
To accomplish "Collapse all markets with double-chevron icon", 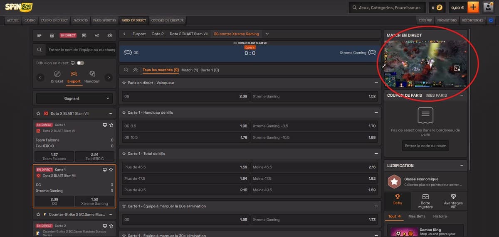I will click(135, 70).
